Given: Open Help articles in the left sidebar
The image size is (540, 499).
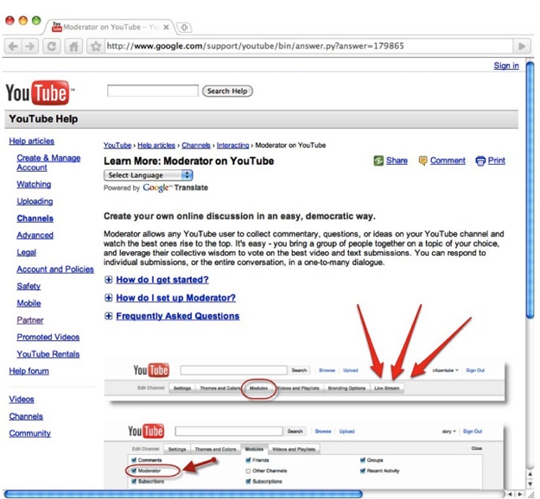Looking at the screenshot, I should pyautogui.click(x=32, y=141).
